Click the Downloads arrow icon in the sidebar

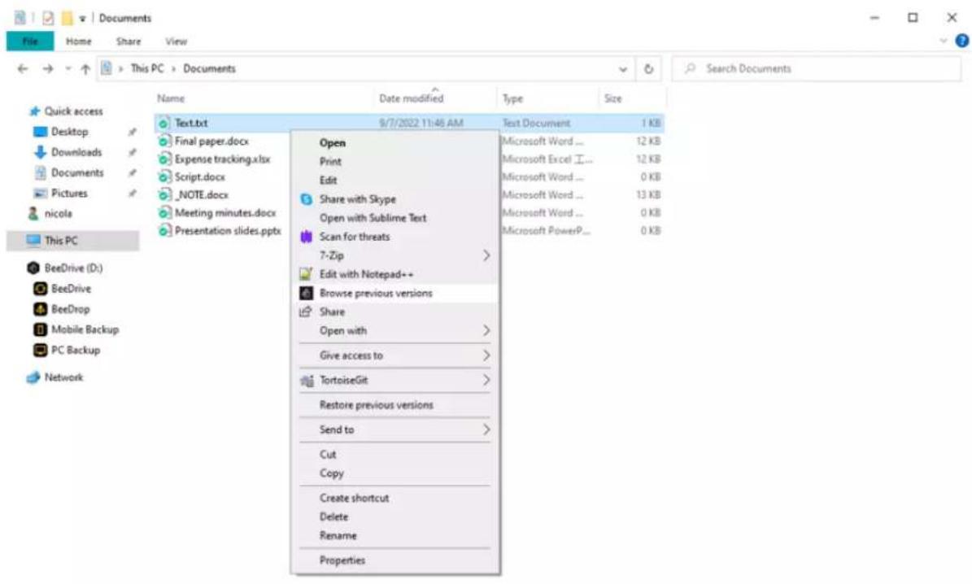41,152
